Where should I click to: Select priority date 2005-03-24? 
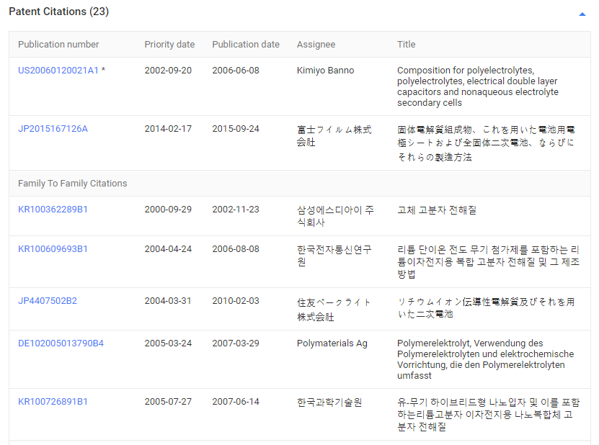[x=168, y=343]
